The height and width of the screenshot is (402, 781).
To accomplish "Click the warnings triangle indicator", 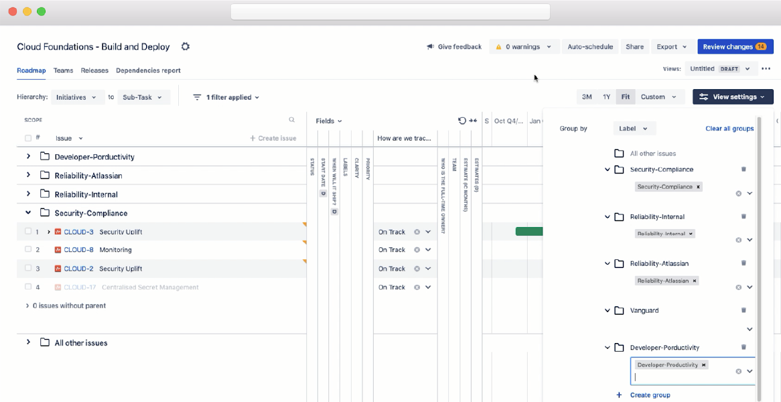I will 500,46.
